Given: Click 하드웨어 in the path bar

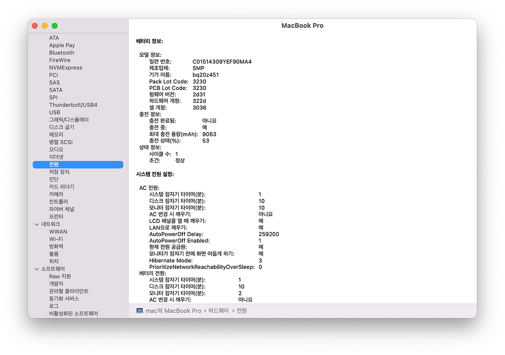Looking at the screenshot, I should pyautogui.click(x=218, y=311).
